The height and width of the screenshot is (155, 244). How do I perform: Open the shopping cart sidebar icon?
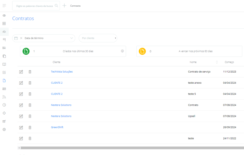click(4, 121)
